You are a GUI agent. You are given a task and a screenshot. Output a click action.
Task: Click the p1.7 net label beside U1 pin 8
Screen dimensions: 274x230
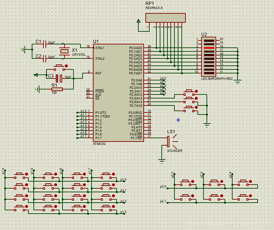pyautogui.click(x=84, y=136)
